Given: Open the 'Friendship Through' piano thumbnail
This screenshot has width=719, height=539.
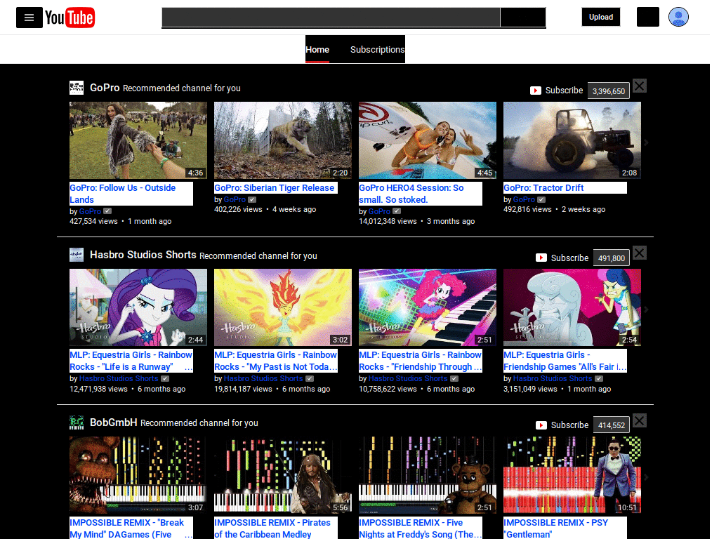Looking at the screenshot, I should coord(428,307).
